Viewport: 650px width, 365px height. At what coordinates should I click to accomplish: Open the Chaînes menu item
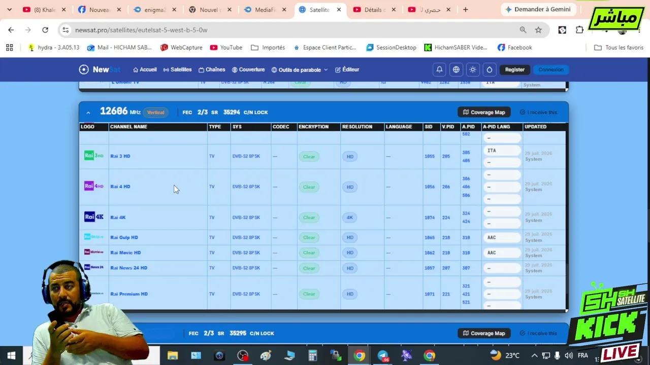click(x=212, y=69)
